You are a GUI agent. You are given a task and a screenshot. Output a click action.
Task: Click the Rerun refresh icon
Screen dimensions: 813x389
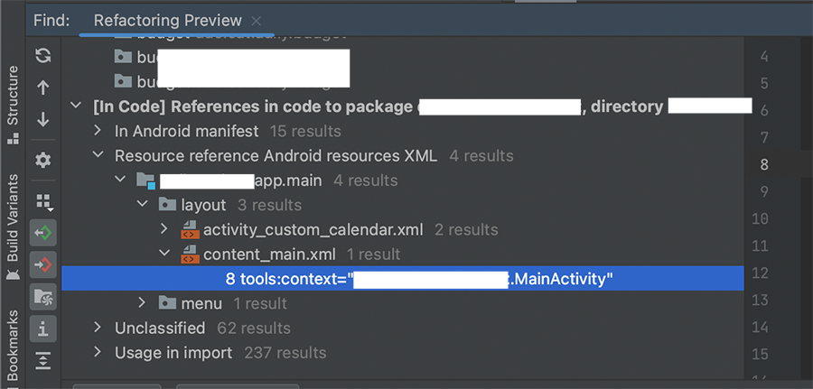[x=42, y=56]
